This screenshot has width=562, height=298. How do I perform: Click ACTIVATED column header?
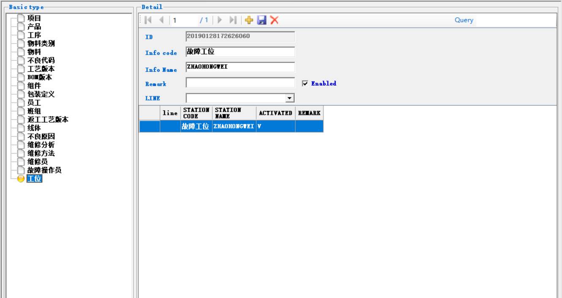tap(275, 113)
